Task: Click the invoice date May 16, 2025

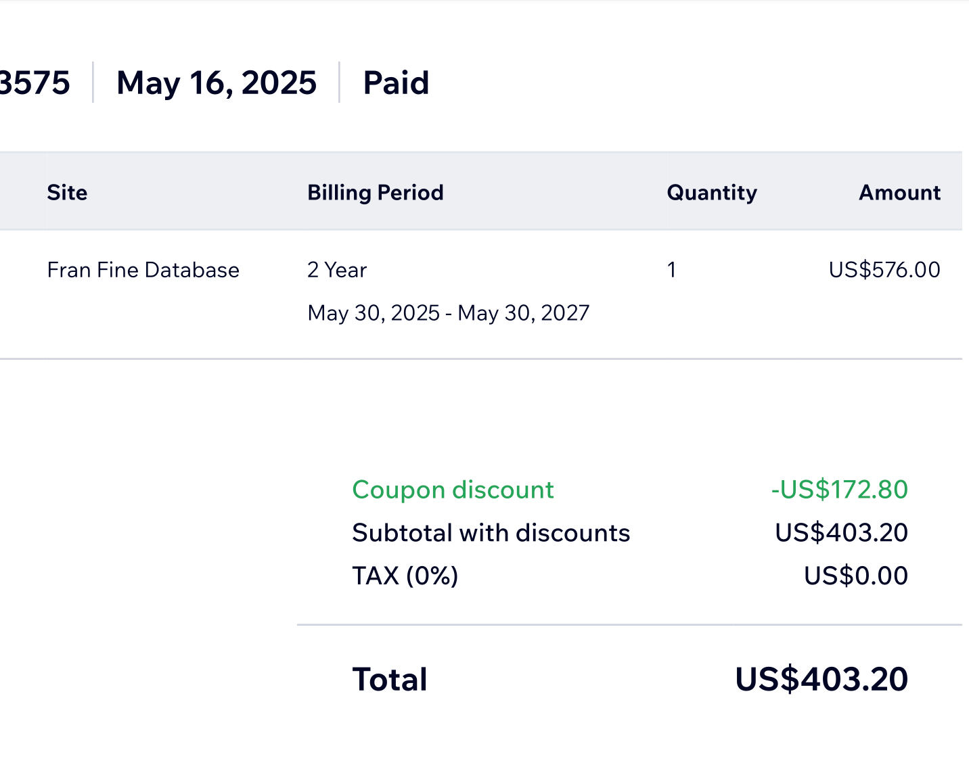Action: (x=217, y=83)
